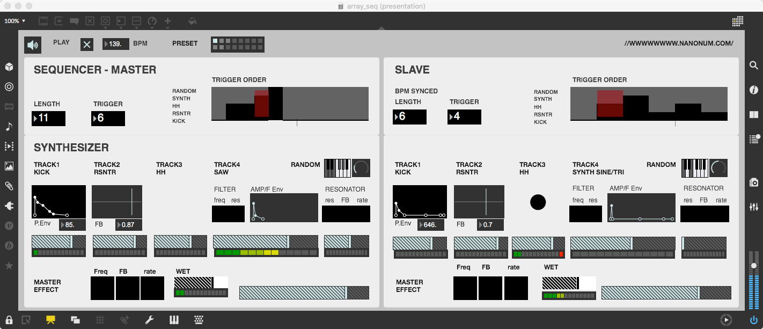The image size is (763, 329).
Task: Toggle the grid icon in bottom toolbar
Action: point(100,320)
